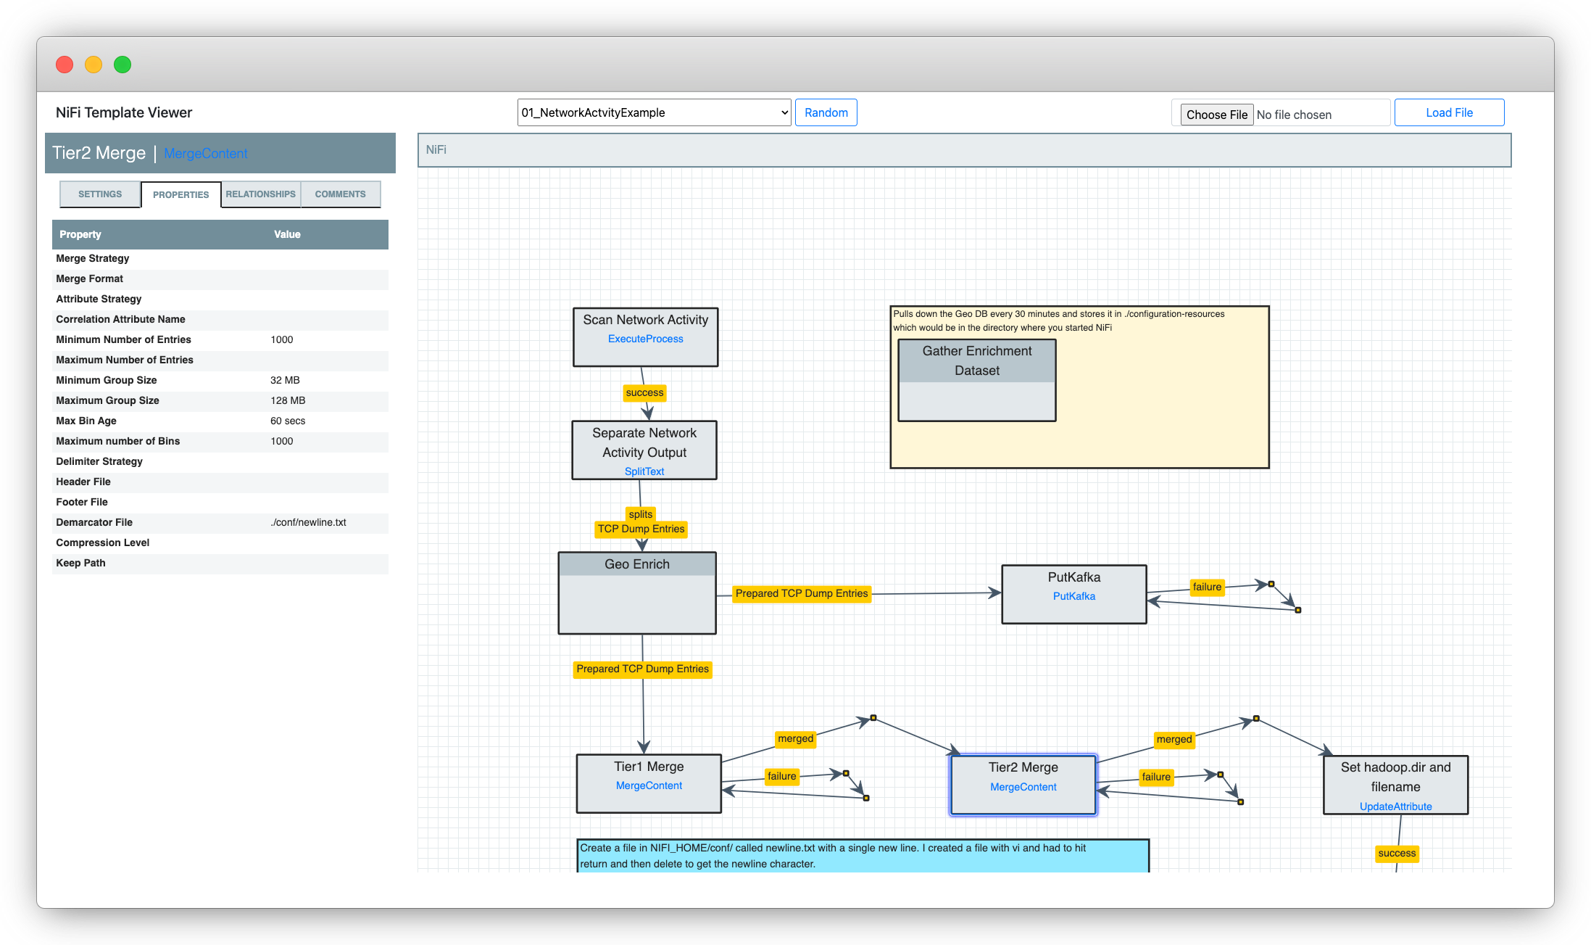Click Prepared TCP Dump Entries label below Geo Enrich

point(642,669)
